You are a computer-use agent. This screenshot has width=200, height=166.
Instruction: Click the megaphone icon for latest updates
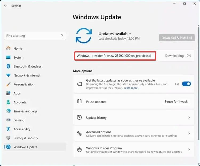coord(79,84)
